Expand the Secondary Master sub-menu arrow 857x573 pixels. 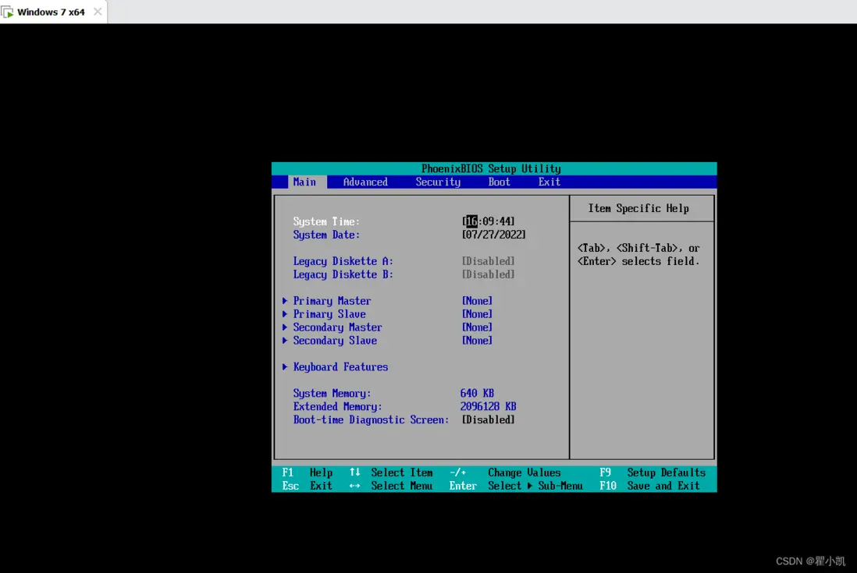click(x=285, y=327)
